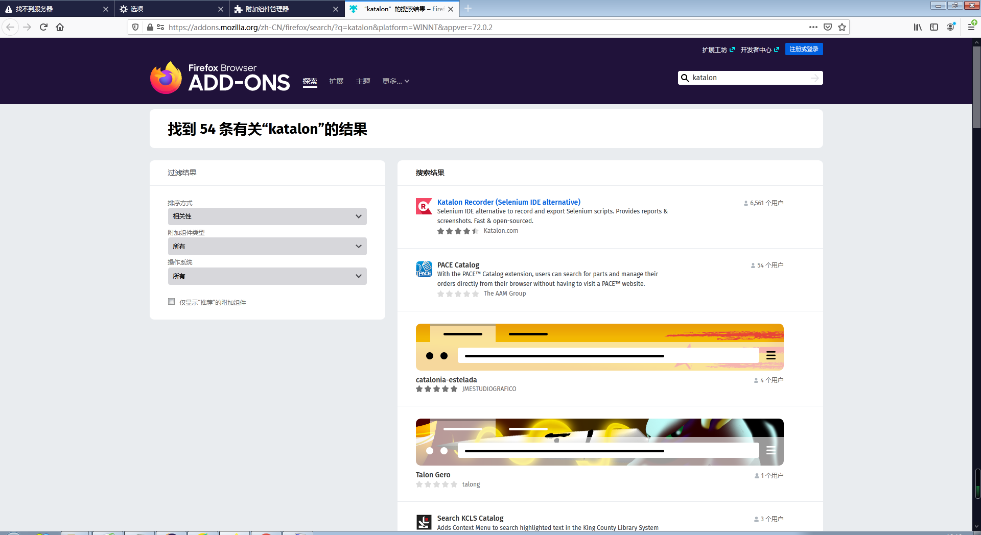Click the site permissions icon in address bar
The height and width of the screenshot is (535, 981).
pos(160,27)
